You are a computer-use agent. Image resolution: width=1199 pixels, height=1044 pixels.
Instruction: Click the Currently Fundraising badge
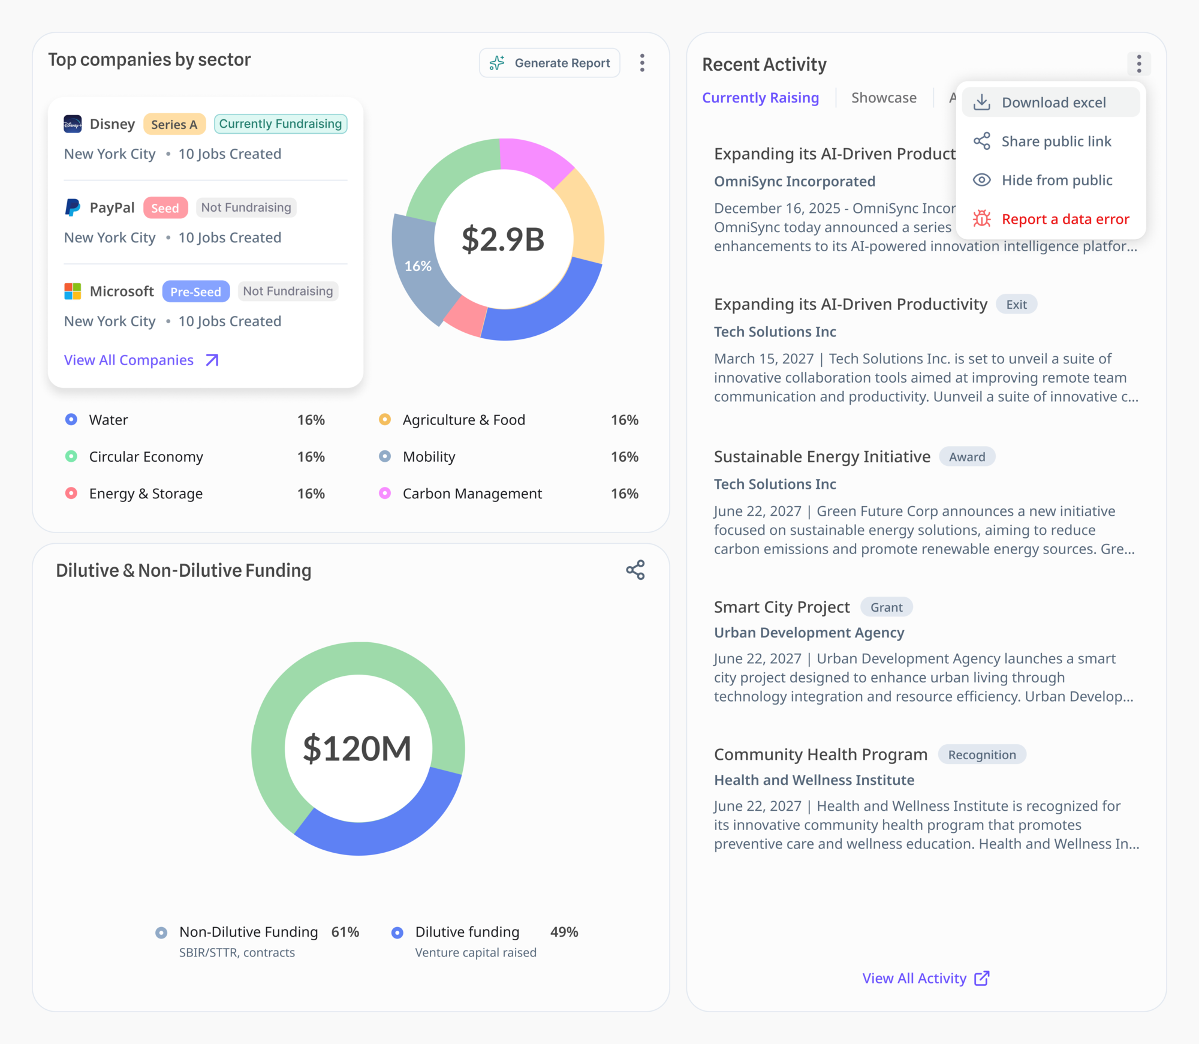pos(281,124)
